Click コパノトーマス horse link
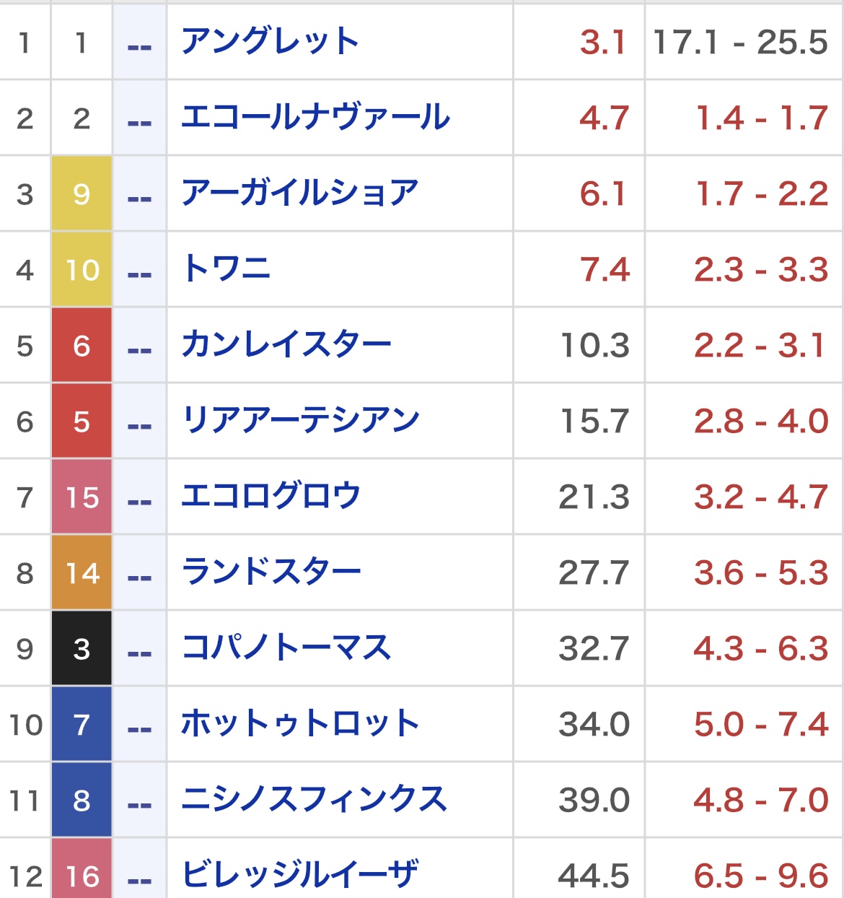This screenshot has height=898, width=844. pyautogui.click(x=286, y=648)
